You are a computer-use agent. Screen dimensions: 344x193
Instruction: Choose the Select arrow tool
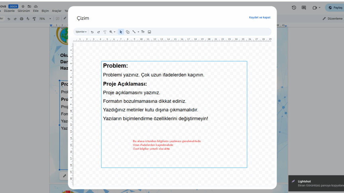pyautogui.click(x=121, y=32)
